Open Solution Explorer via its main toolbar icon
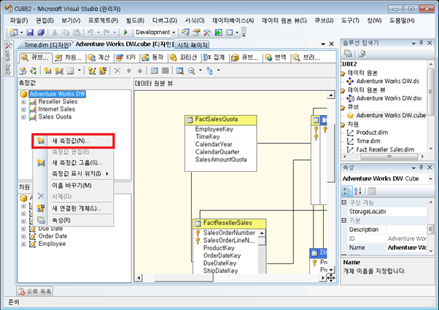Viewport: 439px width, 310px height. 185,33
